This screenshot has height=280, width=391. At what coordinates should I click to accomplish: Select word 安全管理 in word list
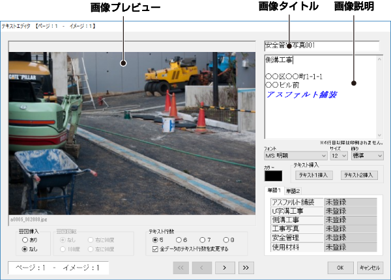[297, 238]
